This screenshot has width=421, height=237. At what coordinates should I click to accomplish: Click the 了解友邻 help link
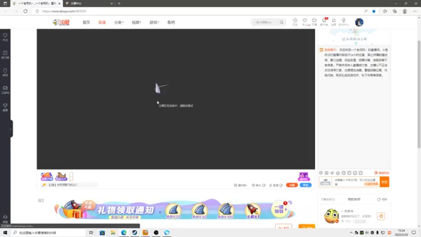328,200
